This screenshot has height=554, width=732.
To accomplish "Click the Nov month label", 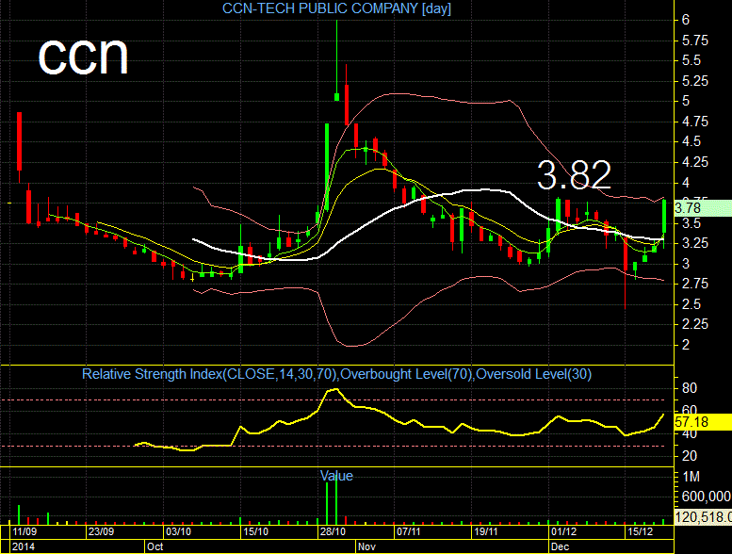I will click(x=366, y=546).
